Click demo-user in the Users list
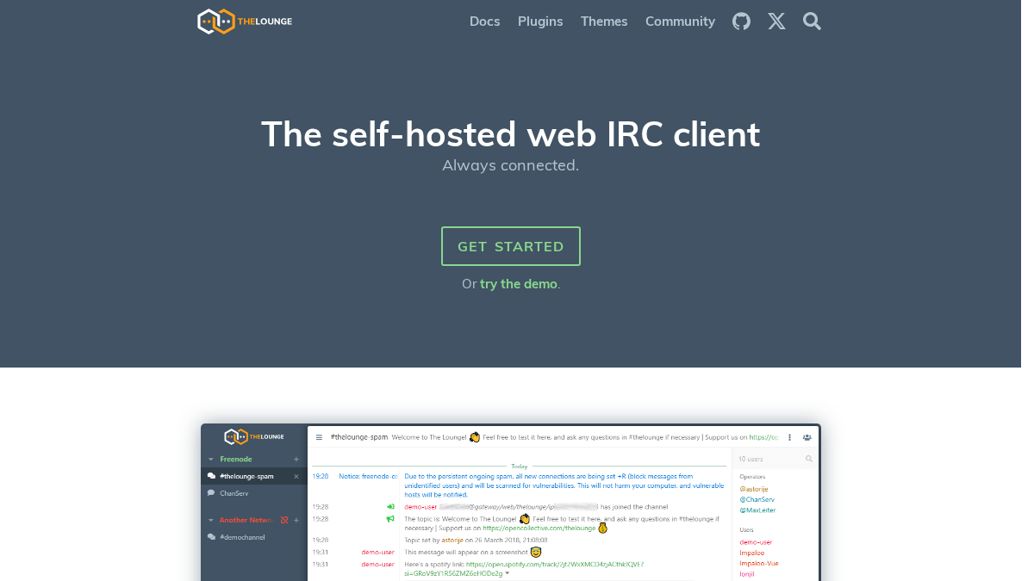The height and width of the screenshot is (581, 1034). 756,542
